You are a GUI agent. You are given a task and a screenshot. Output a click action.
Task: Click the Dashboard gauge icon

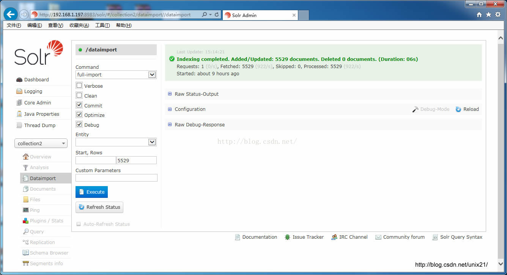coord(19,80)
